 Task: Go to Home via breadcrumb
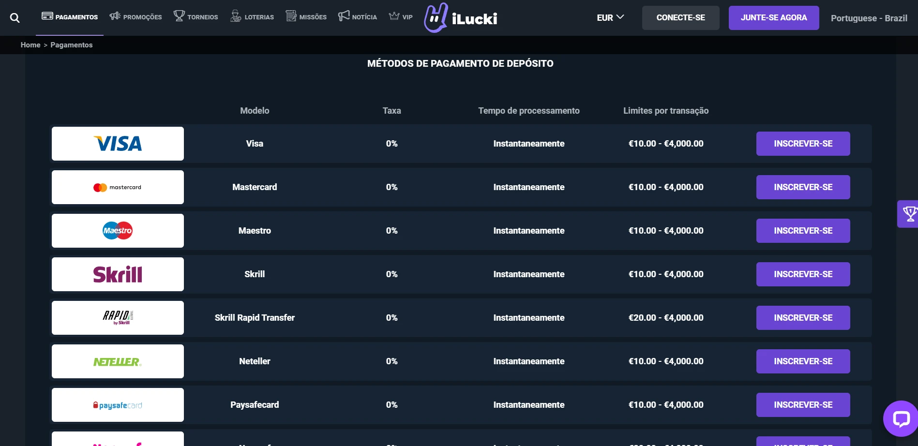(30, 45)
